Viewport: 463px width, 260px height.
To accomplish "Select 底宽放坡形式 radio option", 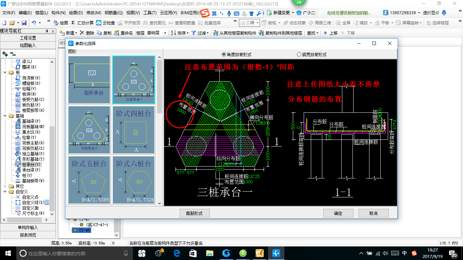I will [x=311, y=54].
